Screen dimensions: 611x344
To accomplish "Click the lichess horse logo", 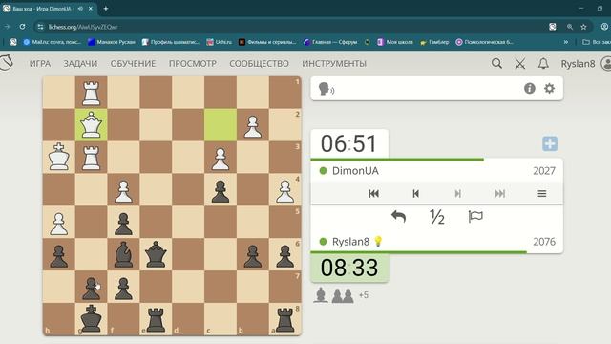I will click(6, 62).
